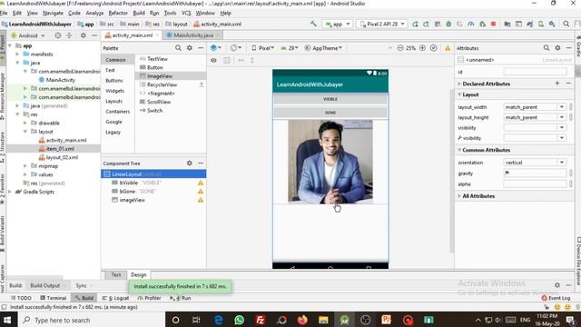
Task: Expand All Attributes section
Action: coord(459,196)
